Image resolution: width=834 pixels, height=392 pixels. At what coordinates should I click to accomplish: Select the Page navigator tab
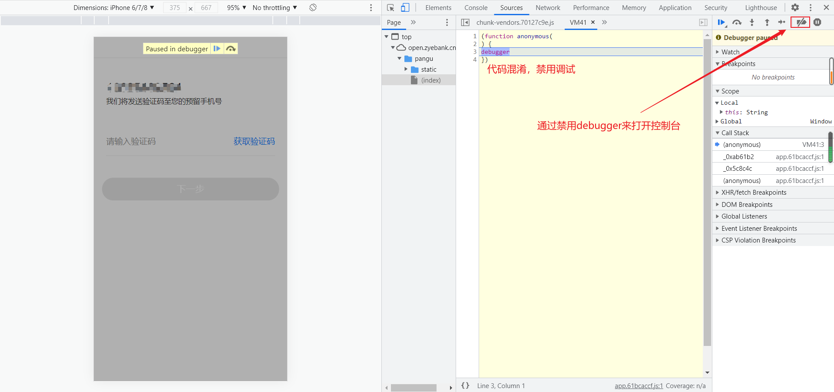[394, 23]
